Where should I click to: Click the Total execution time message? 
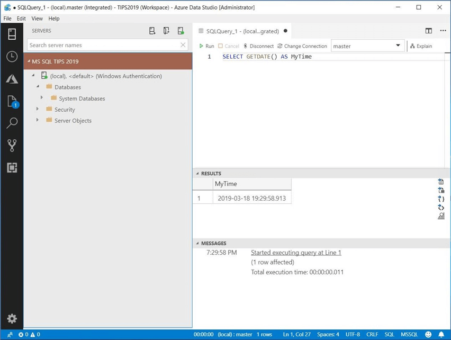click(x=297, y=272)
